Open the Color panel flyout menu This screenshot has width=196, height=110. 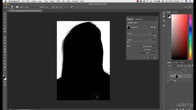[x=192, y=12]
